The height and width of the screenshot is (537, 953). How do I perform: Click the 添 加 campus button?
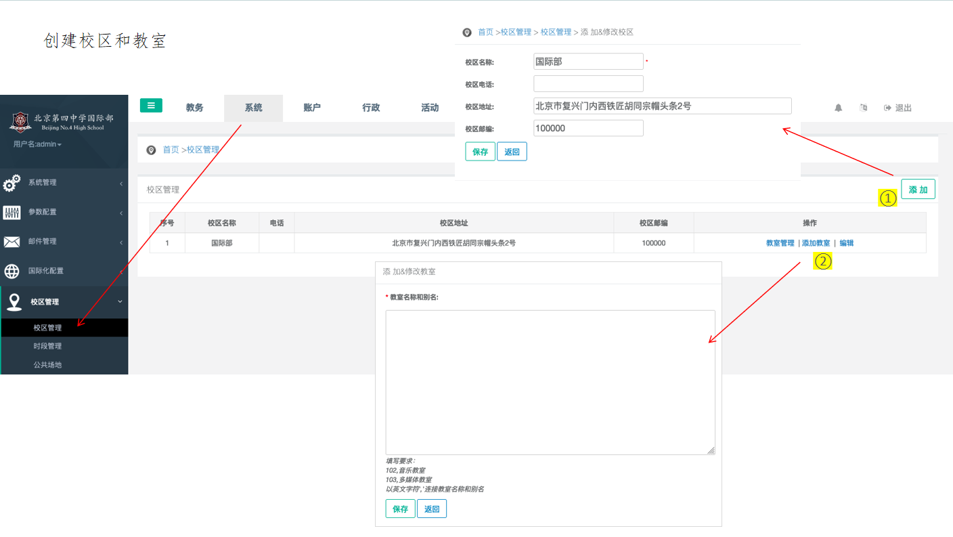[x=918, y=189]
